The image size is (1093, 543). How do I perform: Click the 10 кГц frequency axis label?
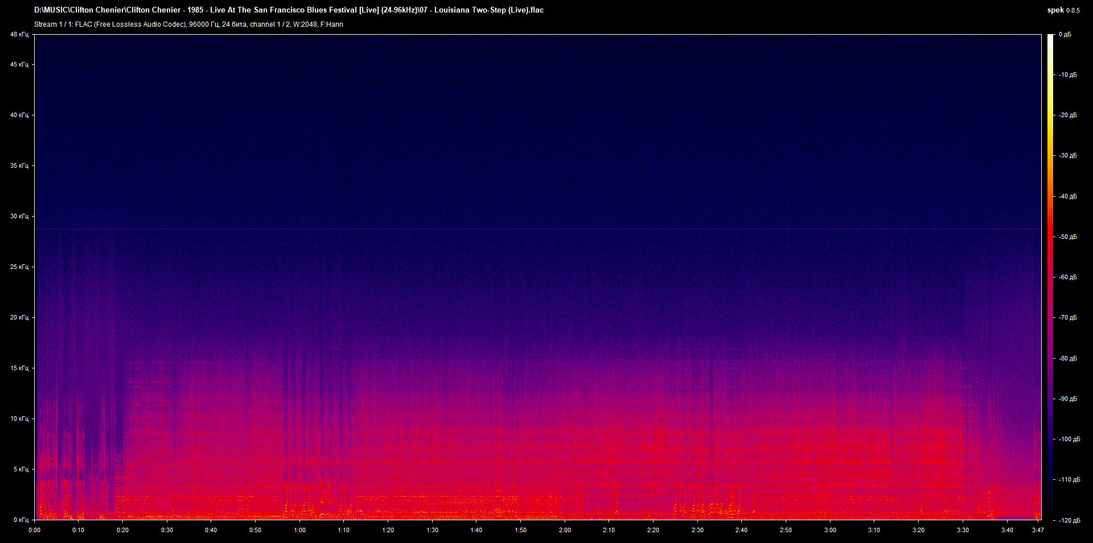19,418
